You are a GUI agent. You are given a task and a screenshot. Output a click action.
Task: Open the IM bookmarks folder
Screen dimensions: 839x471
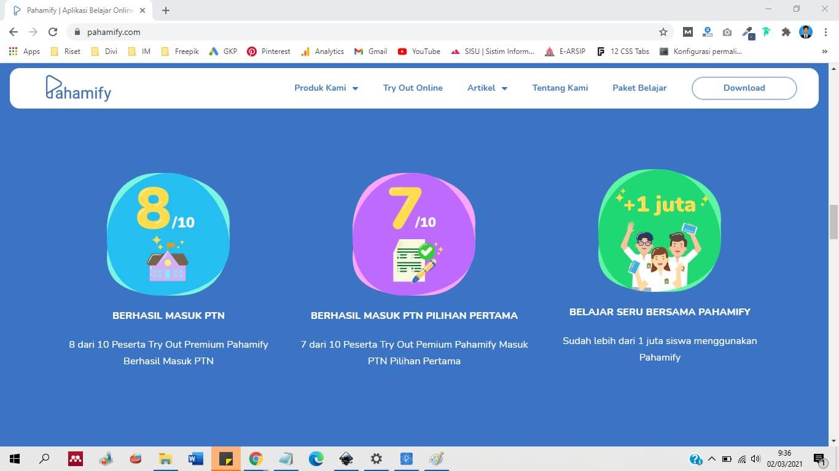(139, 52)
